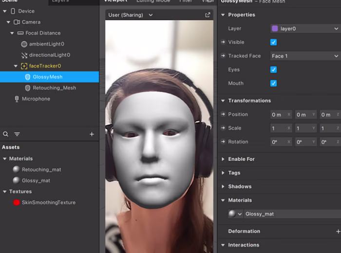Image resolution: width=341 pixels, height=253 pixels.
Task: Open the layer0 Layer dropdown
Action: pyautogui.click(x=305, y=29)
